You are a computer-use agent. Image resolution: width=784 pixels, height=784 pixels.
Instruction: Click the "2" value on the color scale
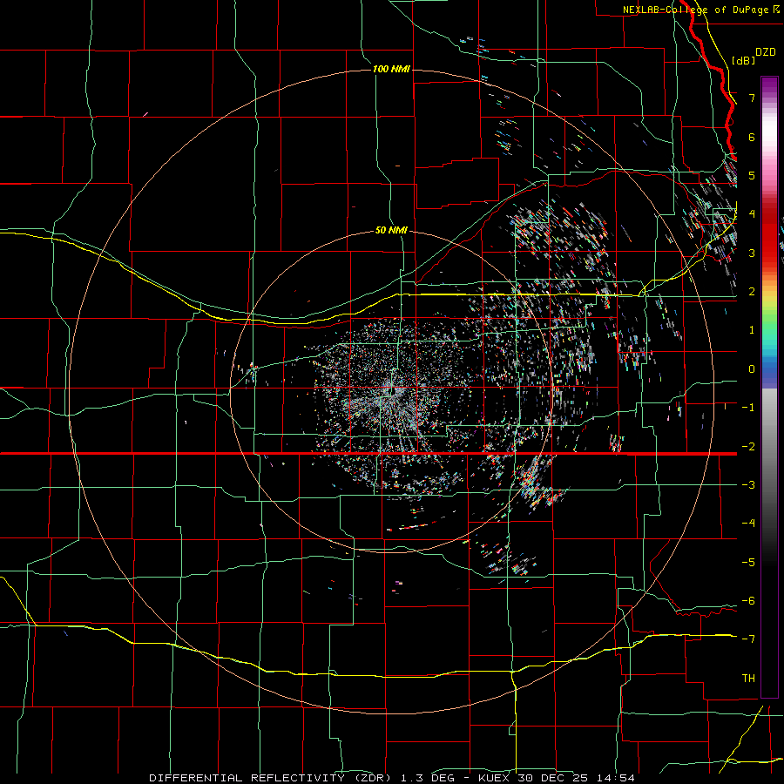pos(752,292)
